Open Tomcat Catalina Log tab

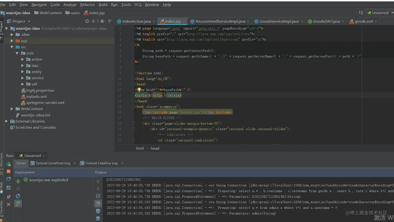[101, 163]
